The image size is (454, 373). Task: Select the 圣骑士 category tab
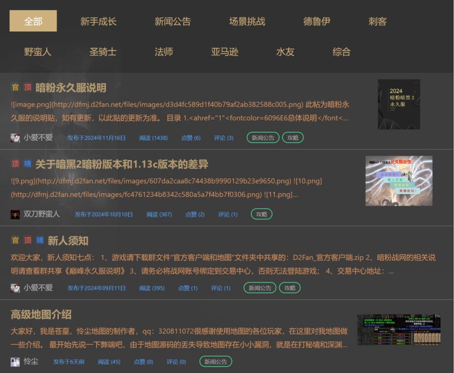[103, 52]
